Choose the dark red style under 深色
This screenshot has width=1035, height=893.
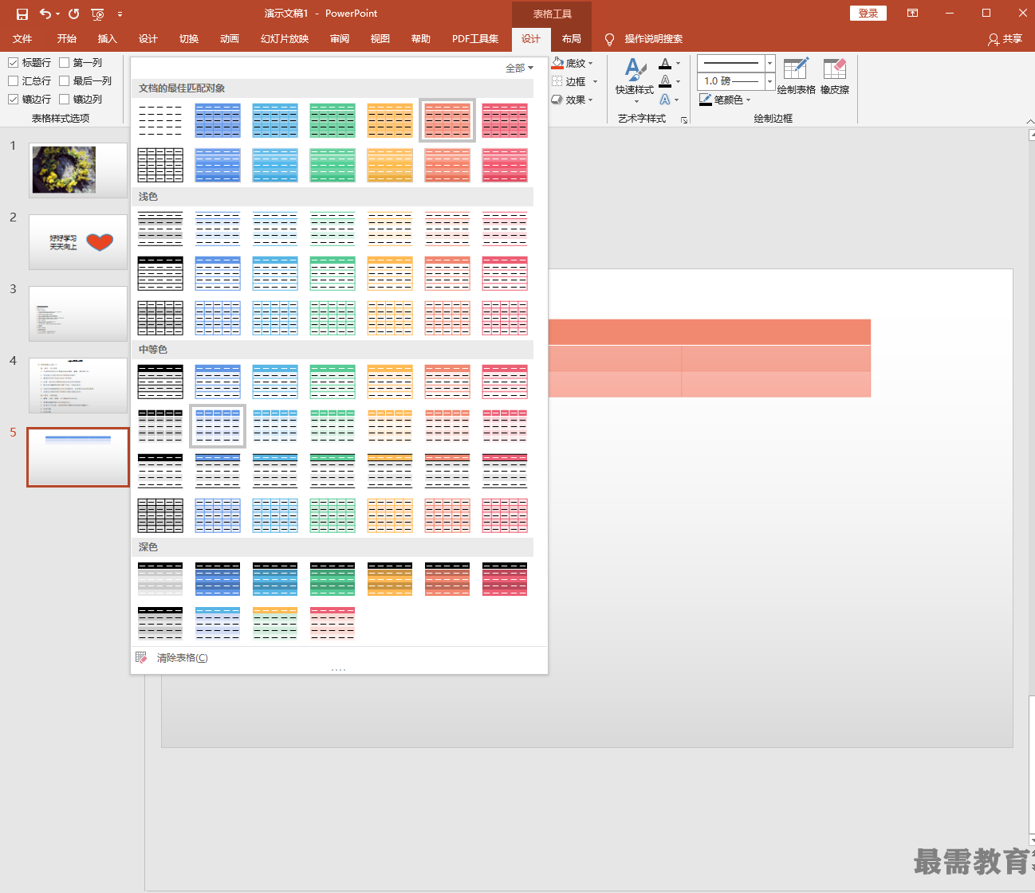[505, 579]
